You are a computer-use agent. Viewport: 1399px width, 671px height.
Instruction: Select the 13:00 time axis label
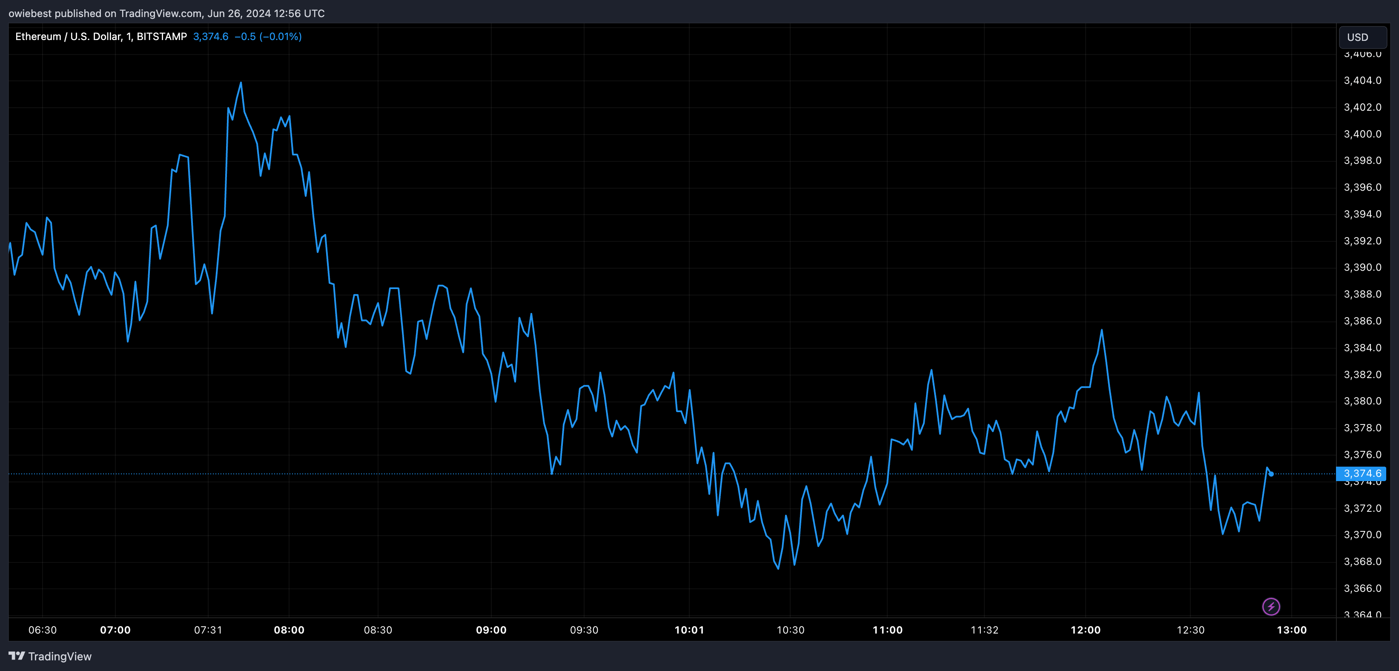(1291, 630)
